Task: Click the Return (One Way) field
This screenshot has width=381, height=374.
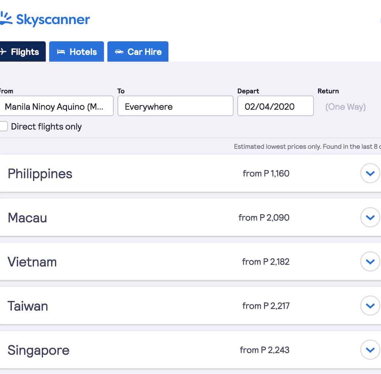Action: pyautogui.click(x=345, y=106)
